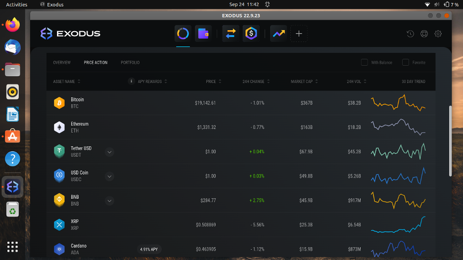Screen dimensions: 463x260
Task: Open the Activities overview
Action: [16, 4]
